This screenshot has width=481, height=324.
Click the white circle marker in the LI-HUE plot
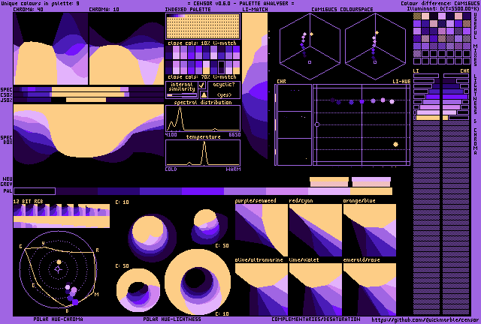317,124
